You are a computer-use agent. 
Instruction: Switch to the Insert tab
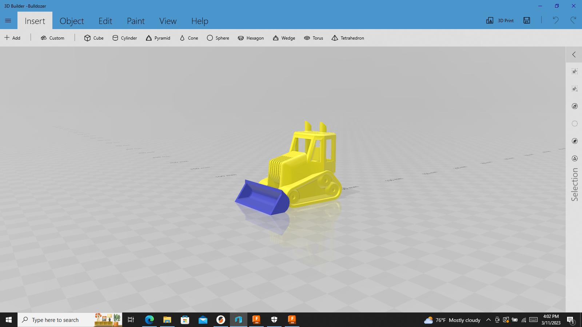pyautogui.click(x=35, y=21)
